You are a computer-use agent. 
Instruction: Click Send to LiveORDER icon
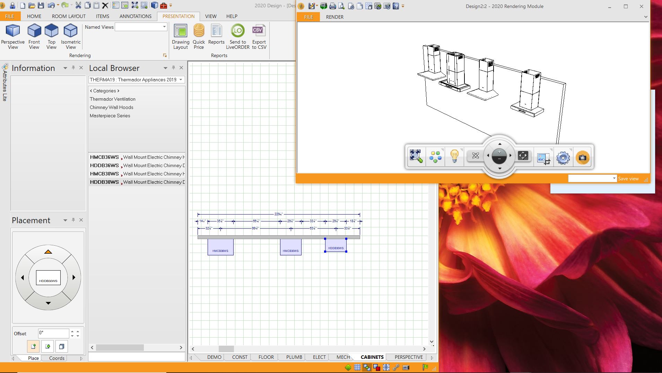pos(238,31)
